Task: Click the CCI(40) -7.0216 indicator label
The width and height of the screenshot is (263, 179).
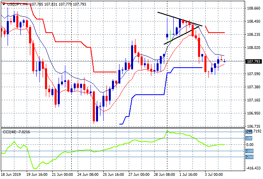Action: (16, 132)
